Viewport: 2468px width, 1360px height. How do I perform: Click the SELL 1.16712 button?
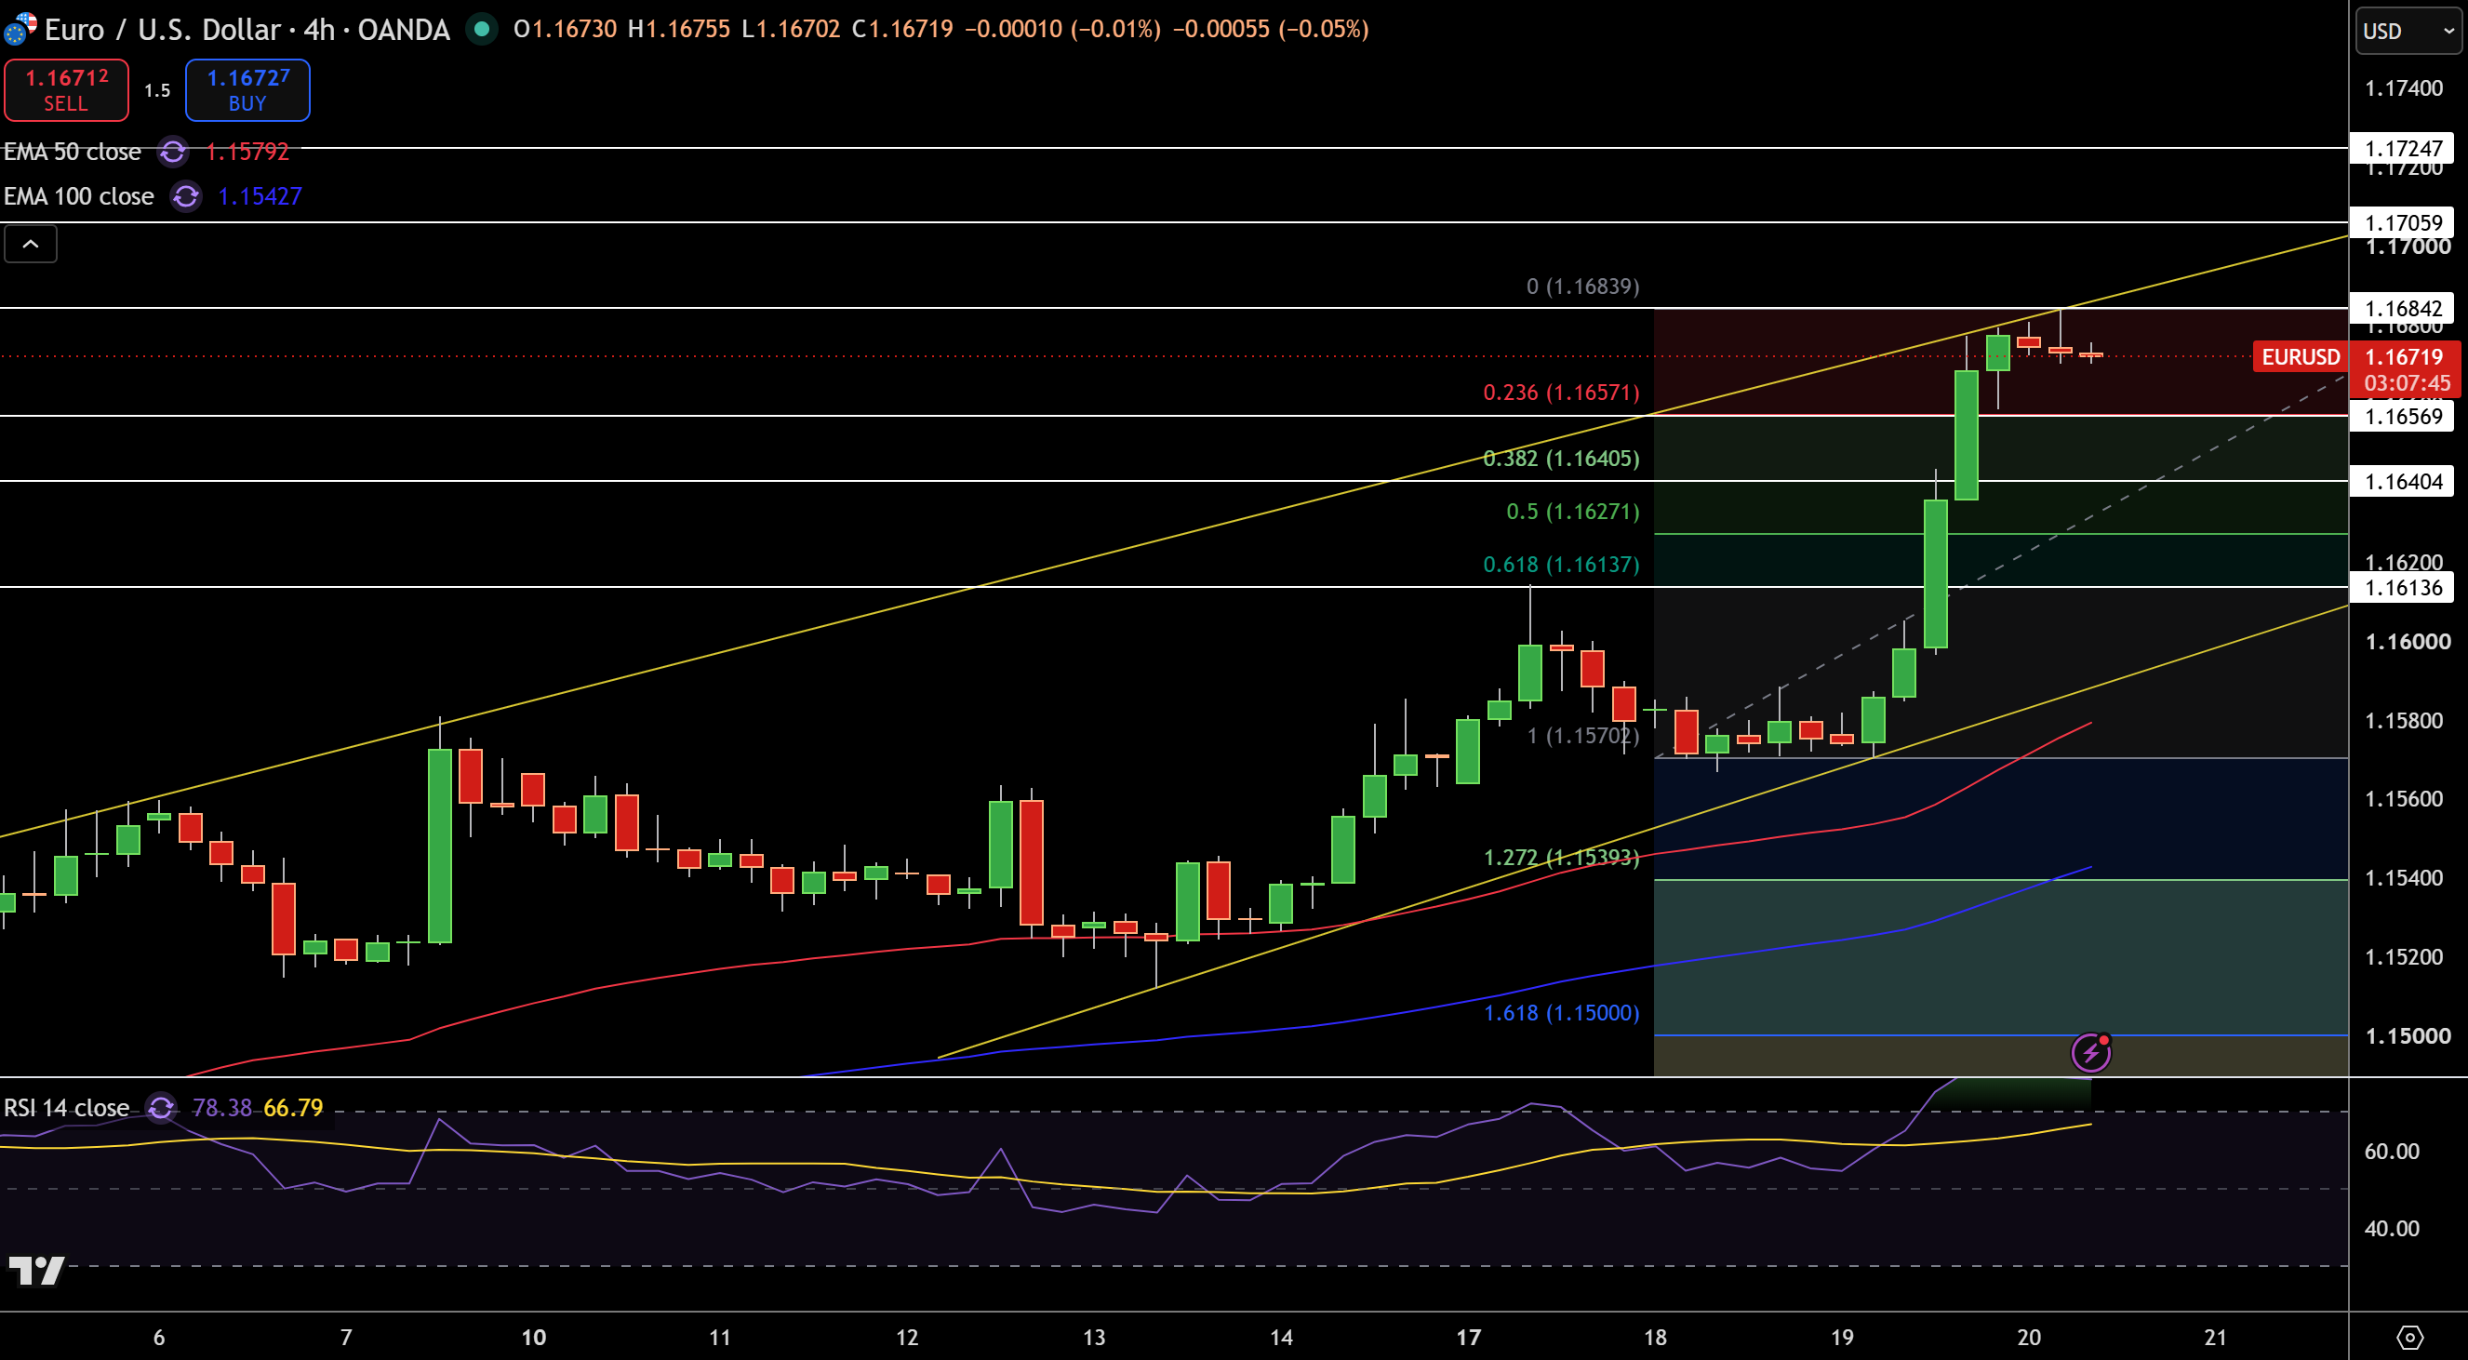pos(66,90)
